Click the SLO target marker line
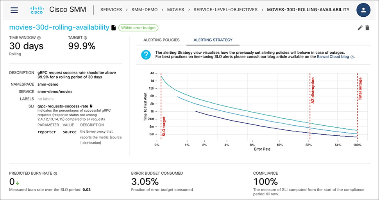This screenshot has height=200, width=379. point(161,106)
